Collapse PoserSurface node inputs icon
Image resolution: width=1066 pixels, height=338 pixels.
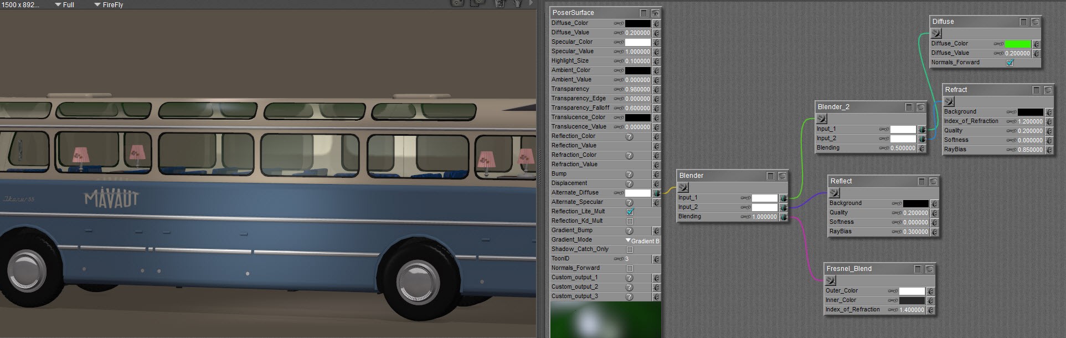coord(643,13)
